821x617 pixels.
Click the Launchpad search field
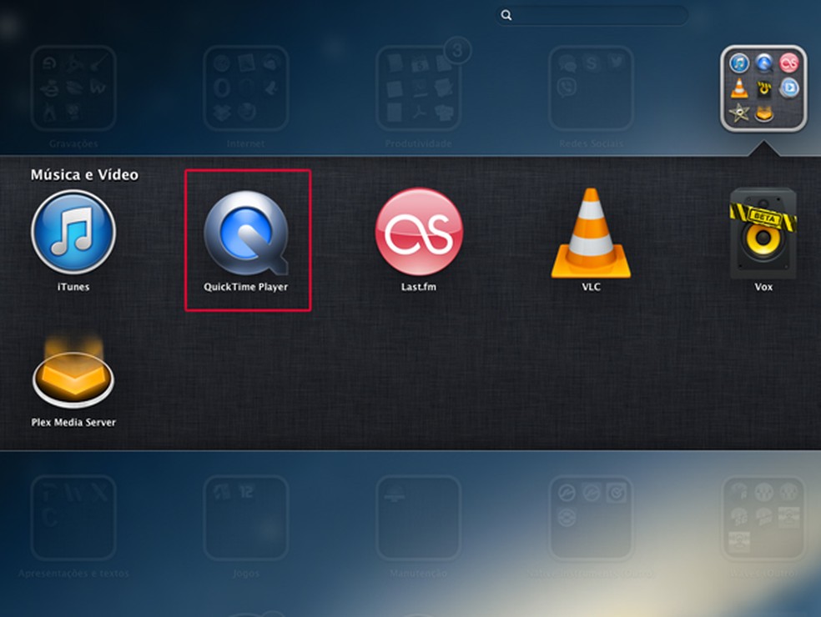pyautogui.click(x=592, y=15)
